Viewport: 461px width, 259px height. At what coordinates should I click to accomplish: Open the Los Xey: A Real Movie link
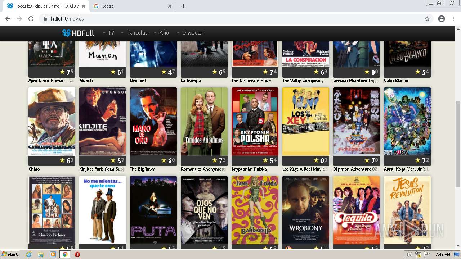tap(305, 169)
